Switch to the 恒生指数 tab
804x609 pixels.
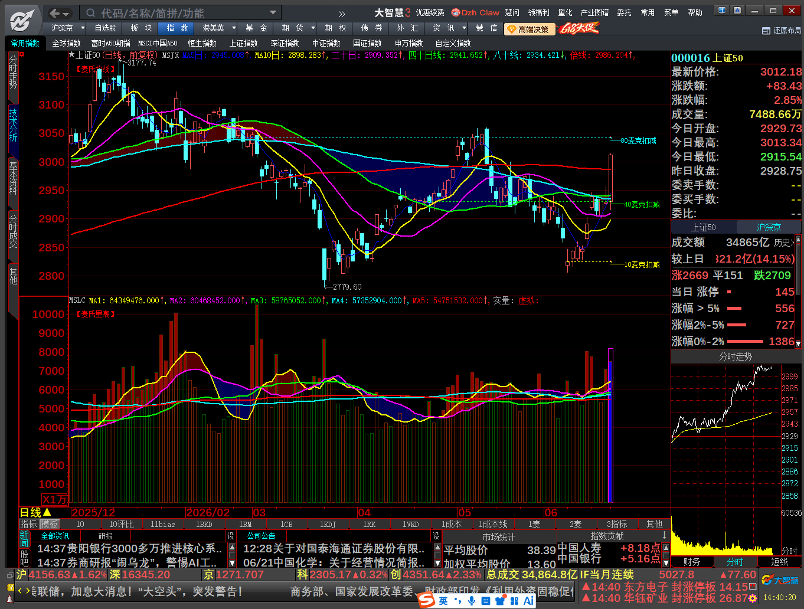(202, 43)
